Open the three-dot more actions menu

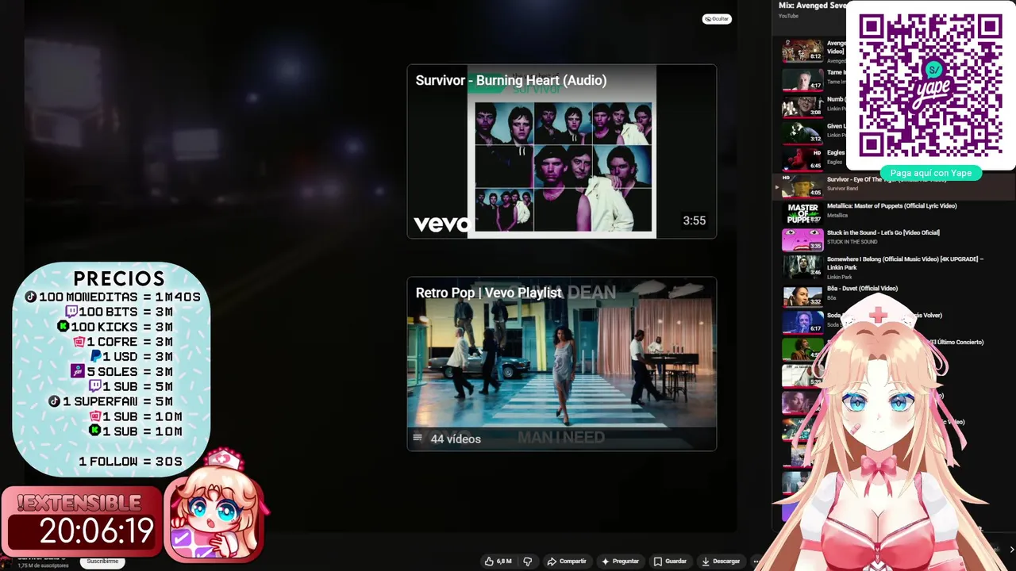coord(756,561)
